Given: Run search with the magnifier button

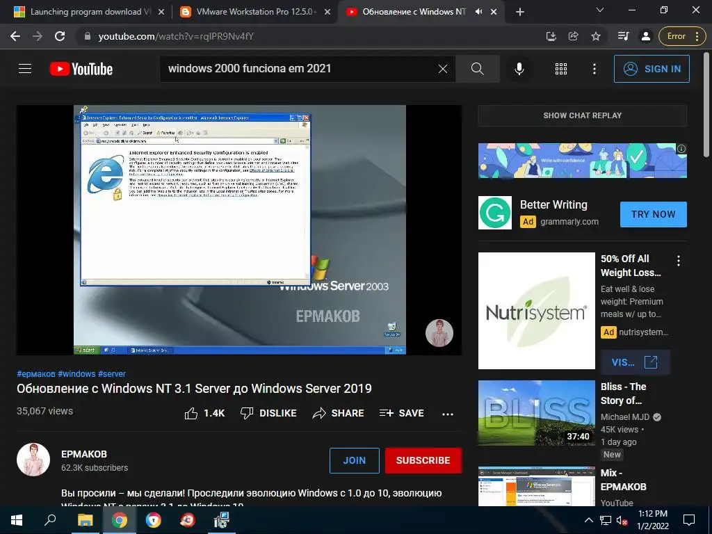Looking at the screenshot, I should (x=477, y=69).
